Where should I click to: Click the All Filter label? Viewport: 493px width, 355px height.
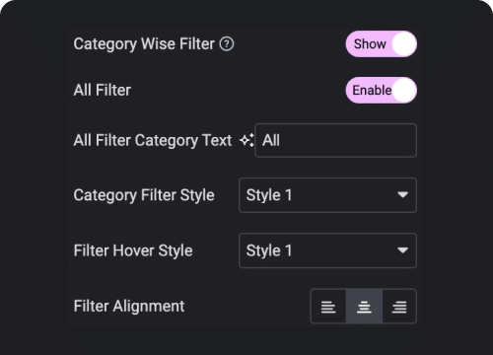(103, 90)
